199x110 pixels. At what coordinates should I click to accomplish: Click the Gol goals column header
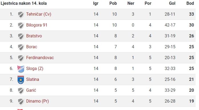coord(172,3)
